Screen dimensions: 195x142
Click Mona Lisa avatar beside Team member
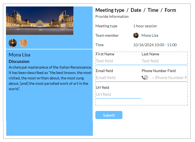coord(136,35)
